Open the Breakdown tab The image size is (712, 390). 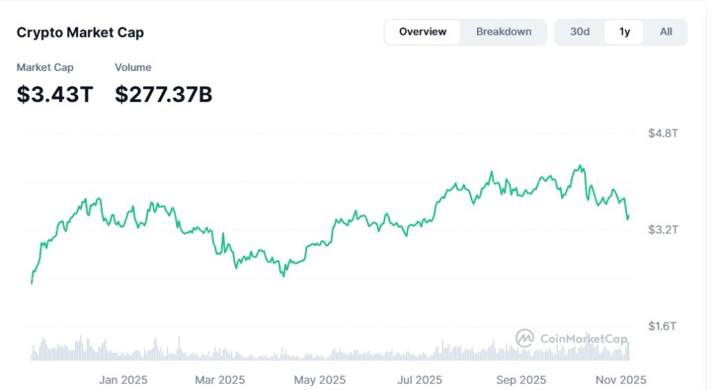[x=503, y=32]
